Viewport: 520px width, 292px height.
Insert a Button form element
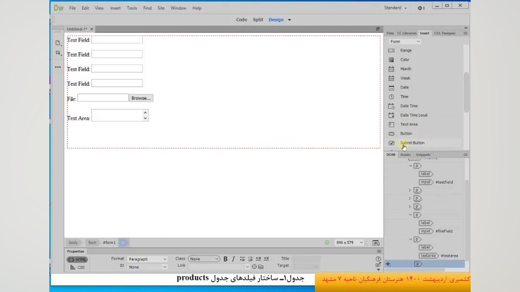(x=406, y=134)
